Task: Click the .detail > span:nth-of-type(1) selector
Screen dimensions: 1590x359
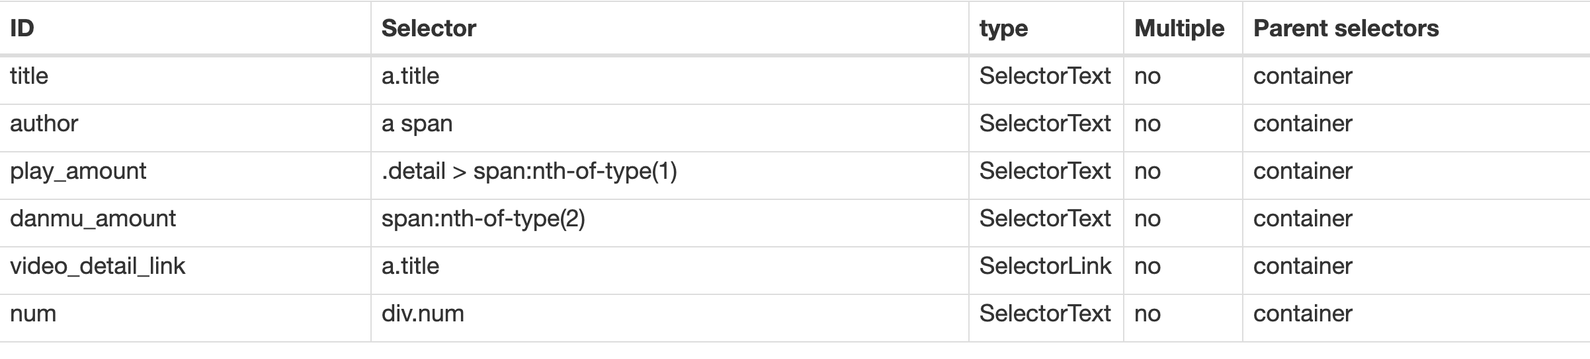Action: 529,171
